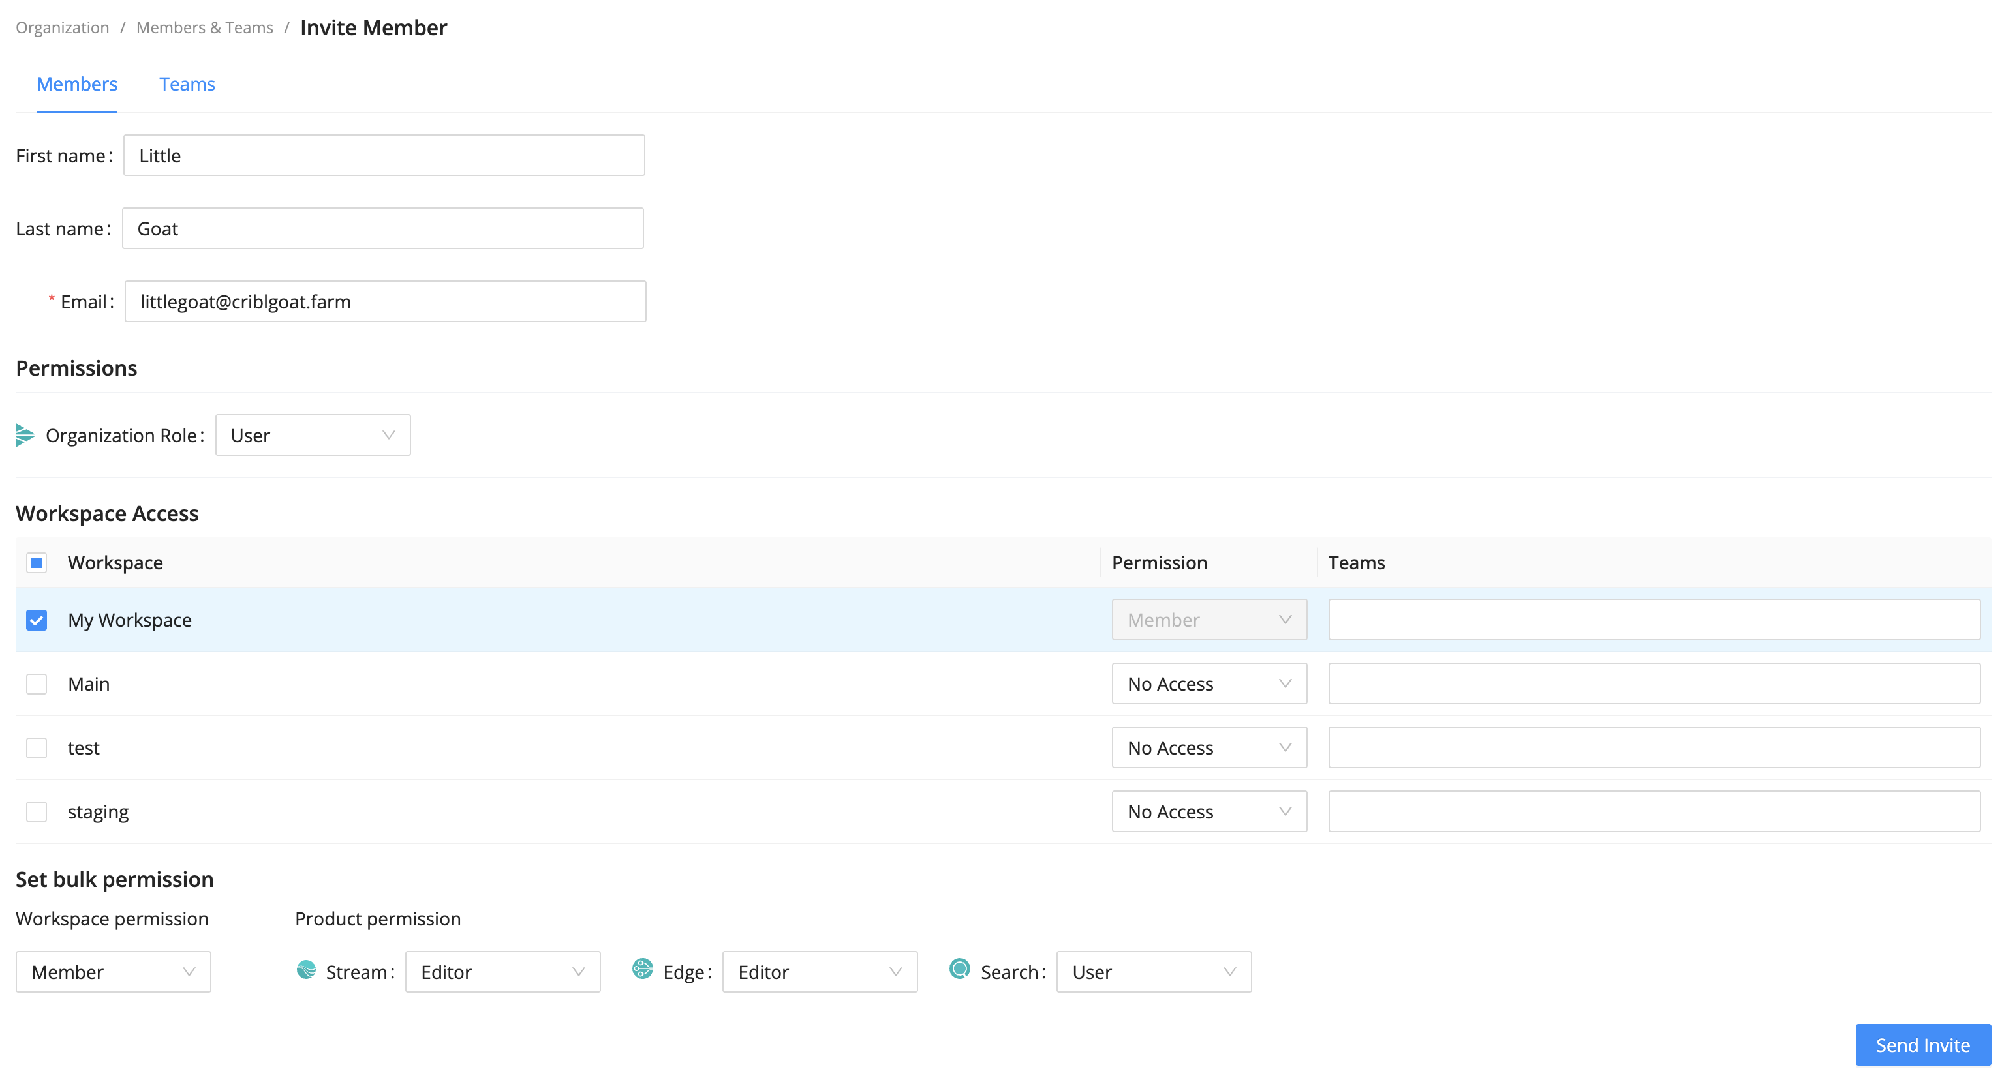Go to Members & Teams breadcrumb

204,28
